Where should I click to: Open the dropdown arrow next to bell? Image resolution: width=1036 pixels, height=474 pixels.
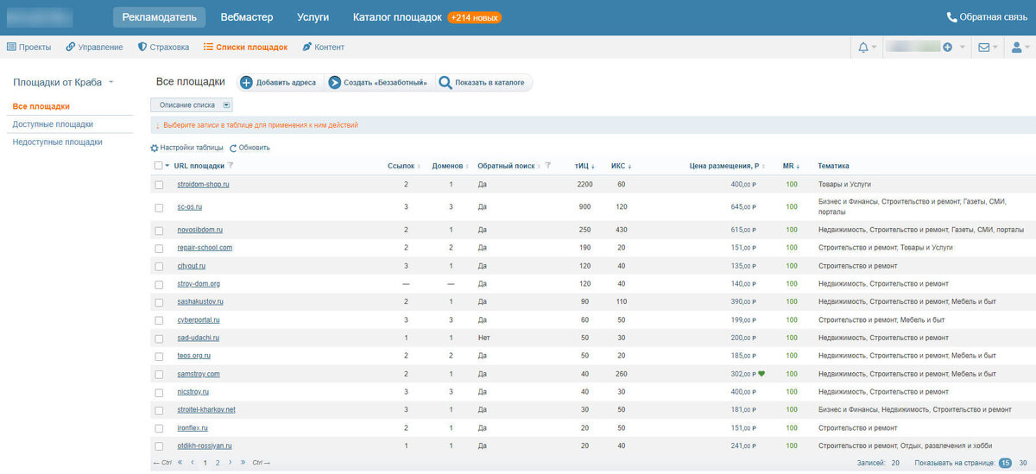point(875,47)
